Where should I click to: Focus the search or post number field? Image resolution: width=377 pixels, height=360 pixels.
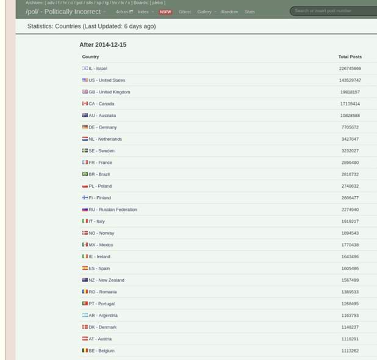click(334, 11)
